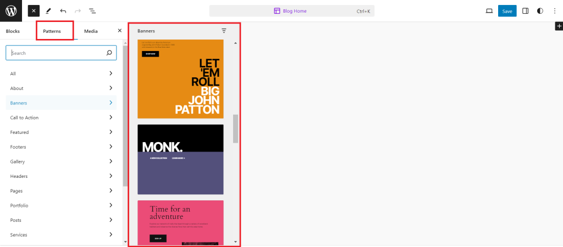
Task: Switch to the Blocks tab
Action: pos(13,31)
